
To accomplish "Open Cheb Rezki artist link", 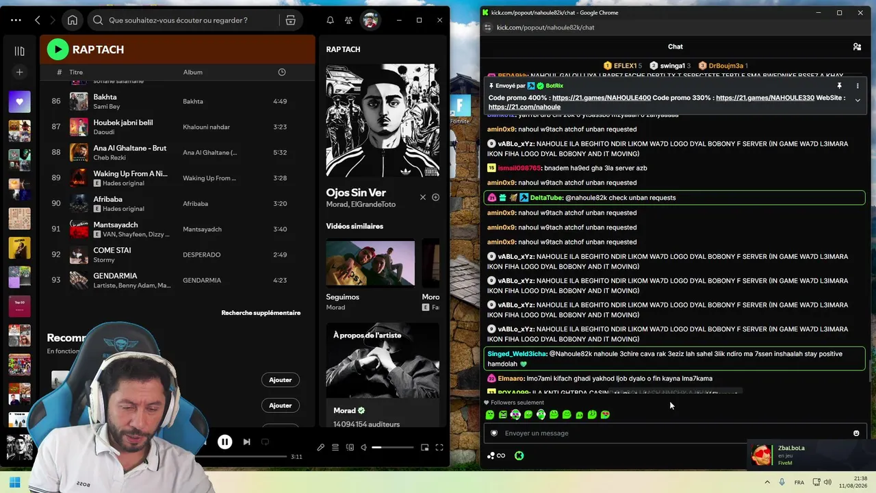I will [x=112, y=157].
